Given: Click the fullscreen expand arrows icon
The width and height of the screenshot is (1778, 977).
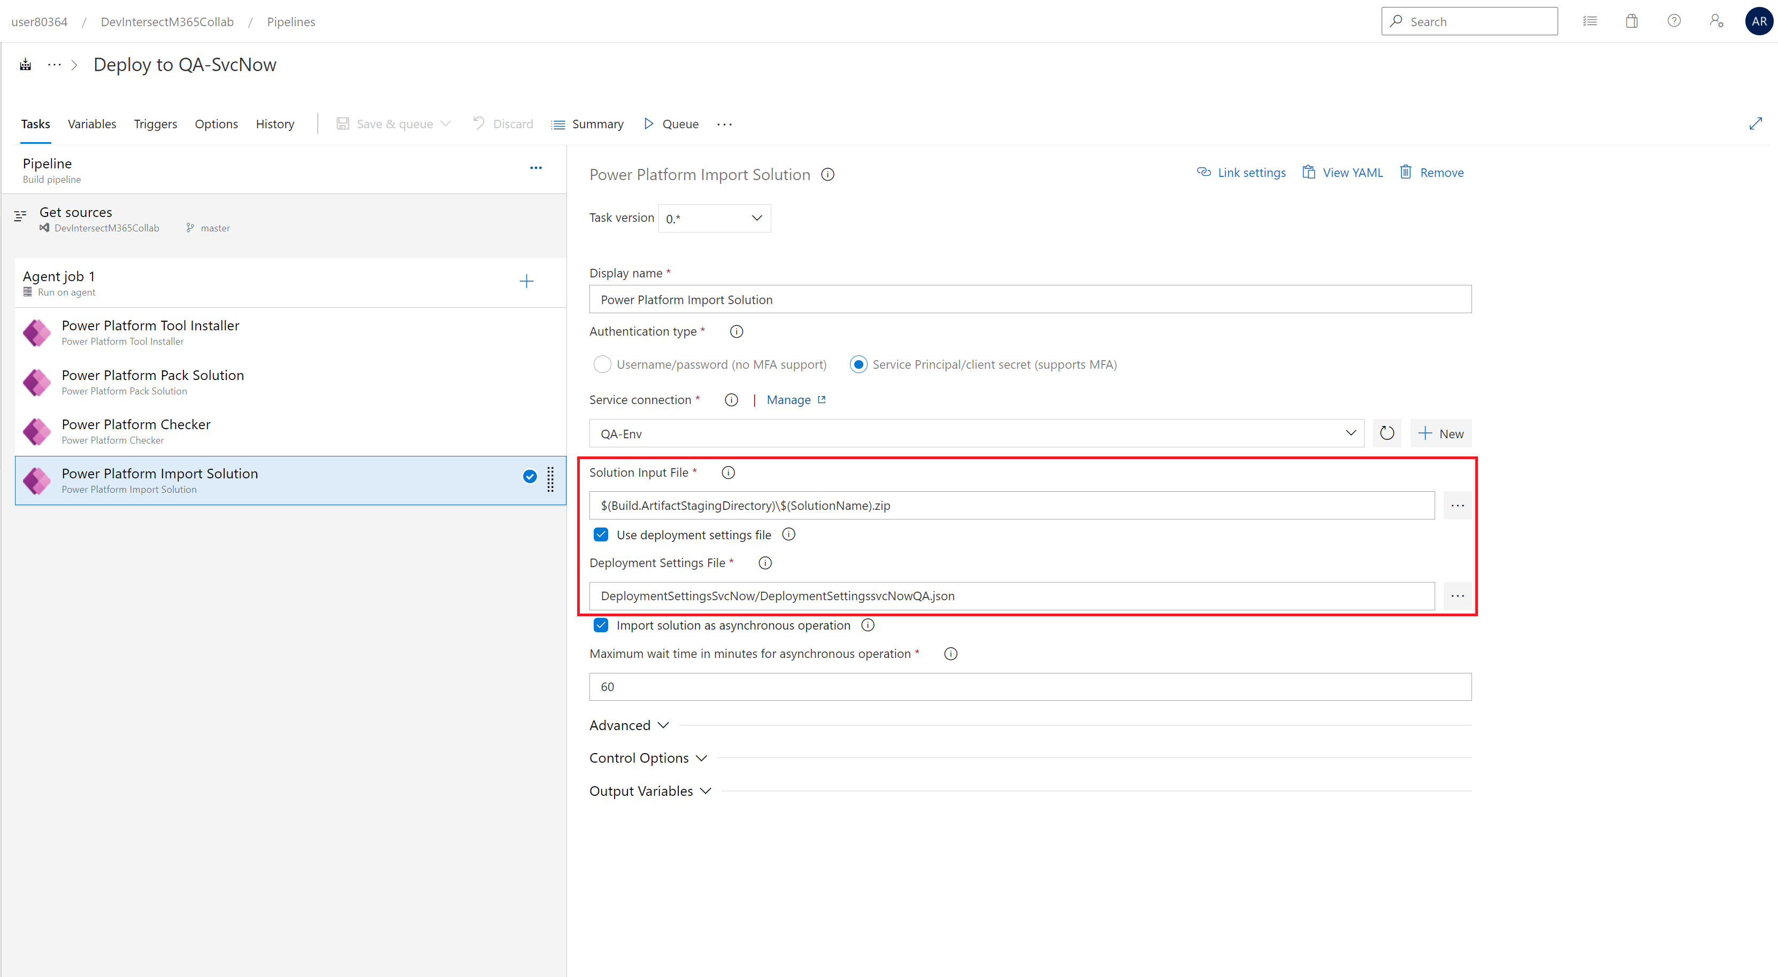Looking at the screenshot, I should (1755, 123).
